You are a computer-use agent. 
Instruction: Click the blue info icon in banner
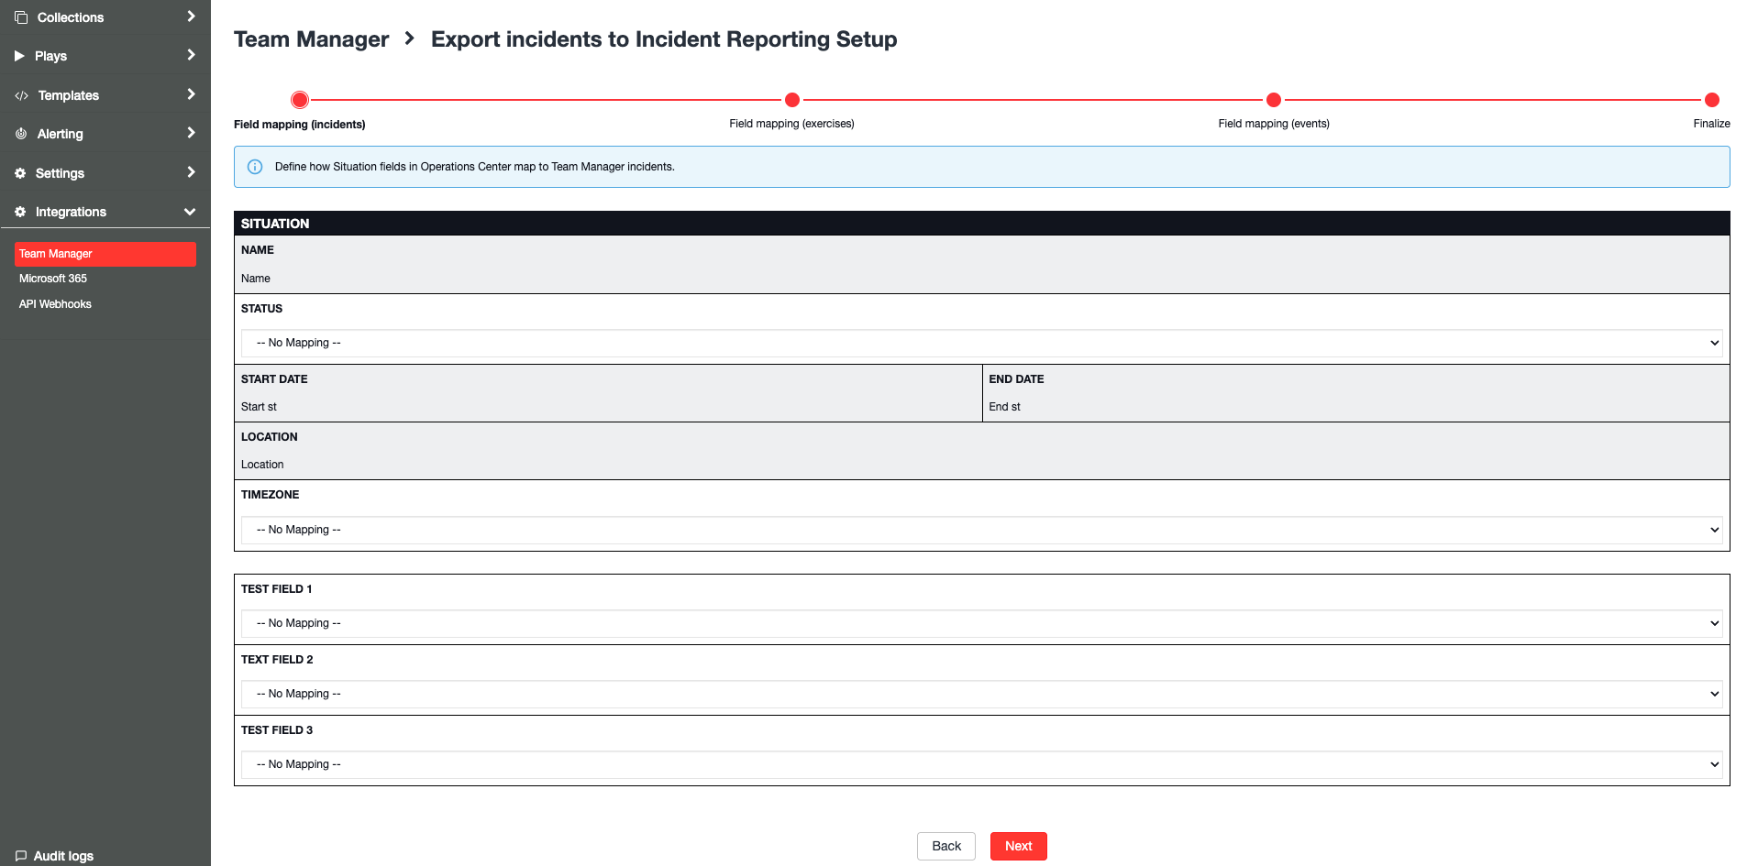[x=255, y=167]
